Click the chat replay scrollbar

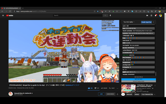(156, 74)
